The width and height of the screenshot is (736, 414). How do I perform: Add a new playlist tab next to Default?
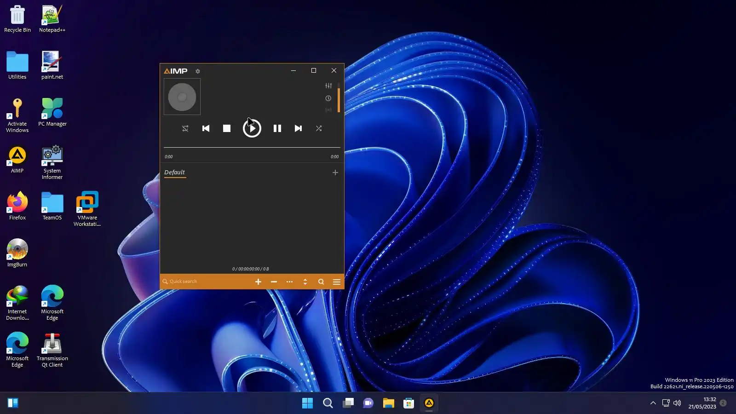[335, 172]
